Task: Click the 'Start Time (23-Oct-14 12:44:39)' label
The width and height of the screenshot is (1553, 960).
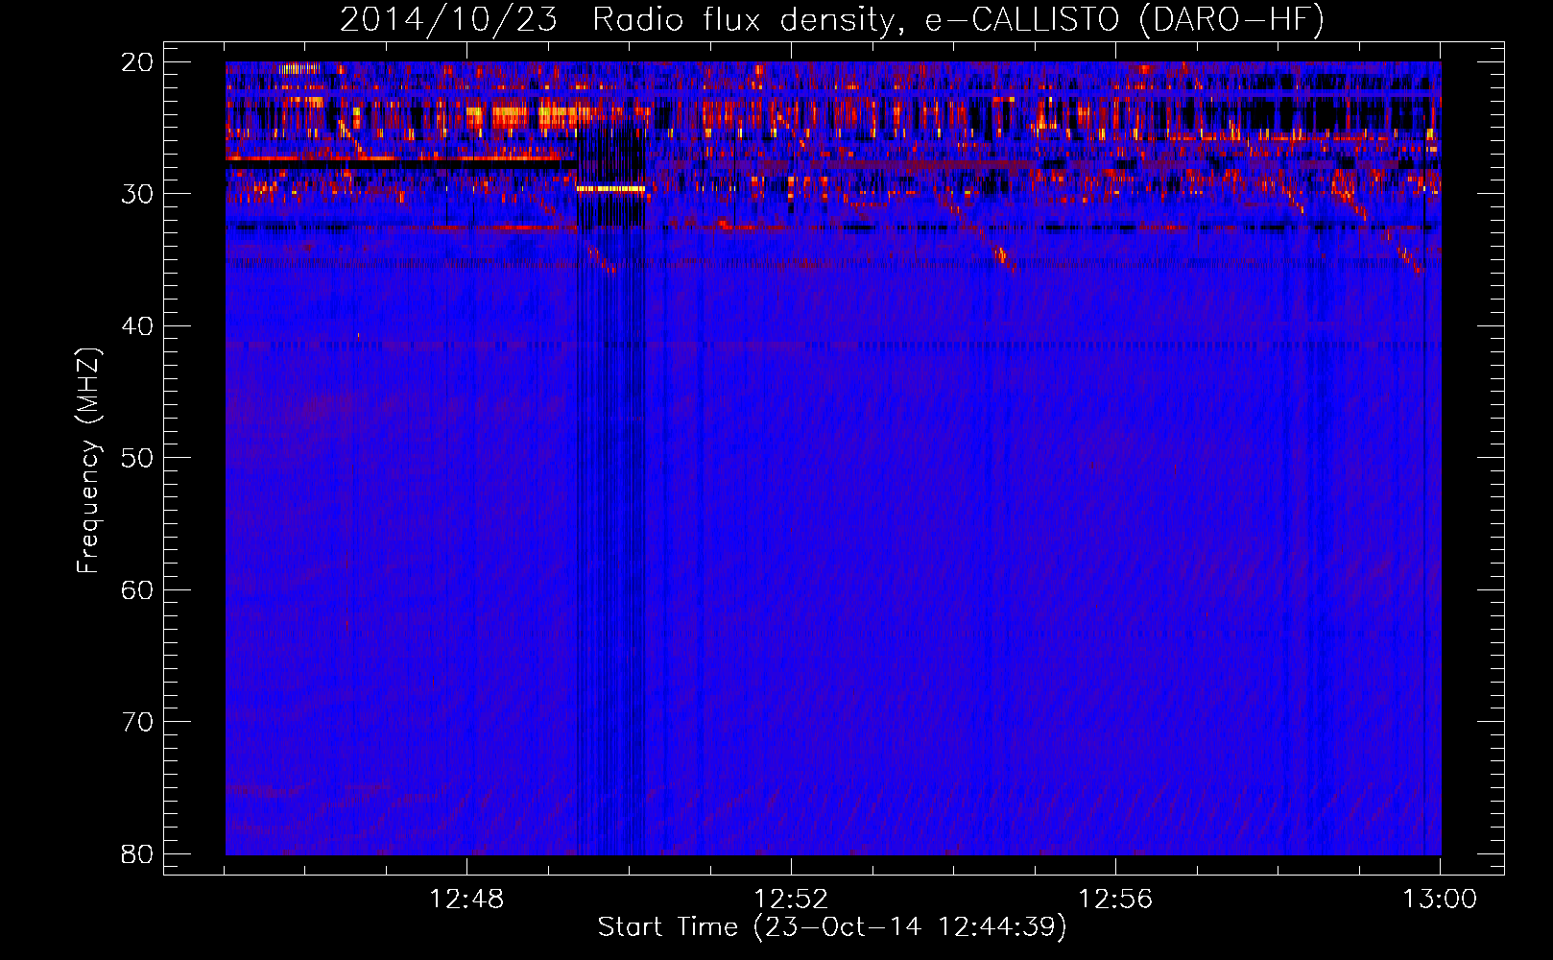Action: coord(832,926)
